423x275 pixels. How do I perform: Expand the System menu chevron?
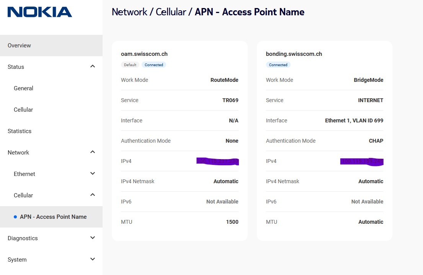pyautogui.click(x=92, y=259)
